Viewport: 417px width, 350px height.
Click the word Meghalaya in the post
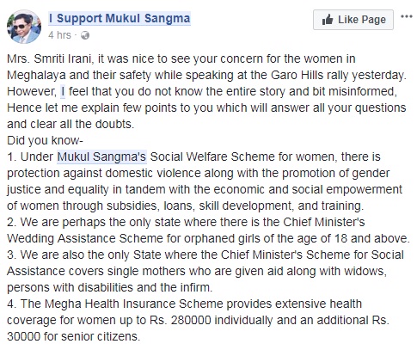tap(36, 76)
